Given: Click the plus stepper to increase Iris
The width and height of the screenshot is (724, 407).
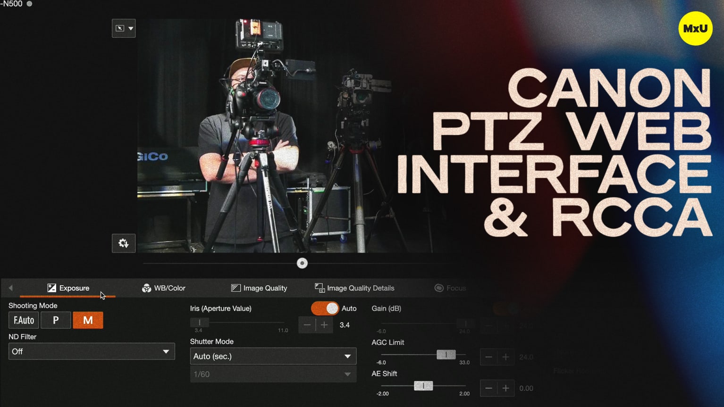Looking at the screenshot, I should click(324, 324).
